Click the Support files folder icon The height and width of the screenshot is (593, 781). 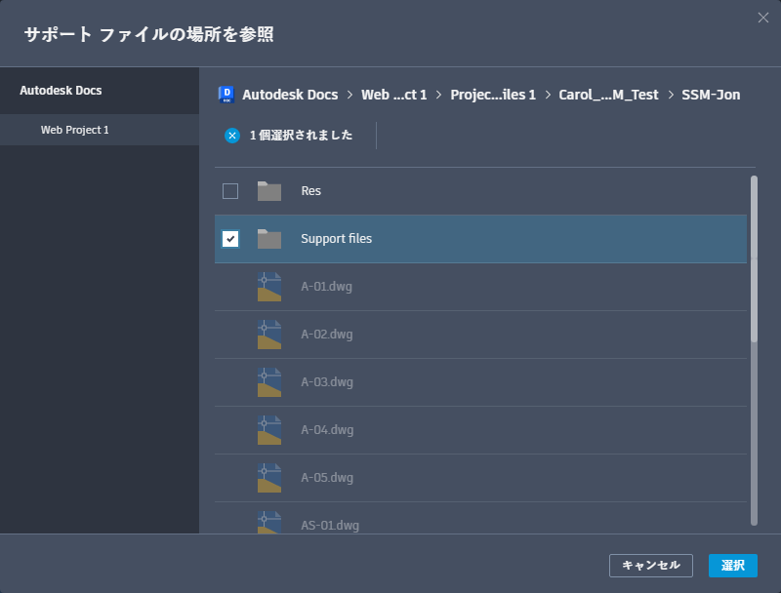coord(269,239)
